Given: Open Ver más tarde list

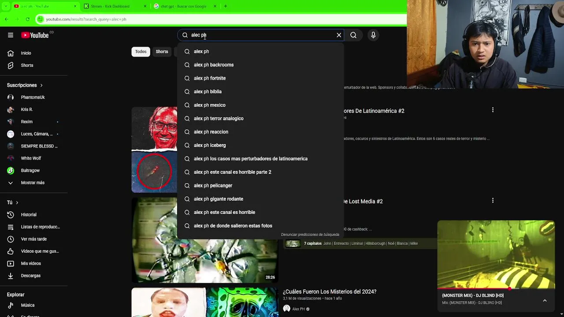Looking at the screenshot, I should pyautogui.click(x=33, y=239).
